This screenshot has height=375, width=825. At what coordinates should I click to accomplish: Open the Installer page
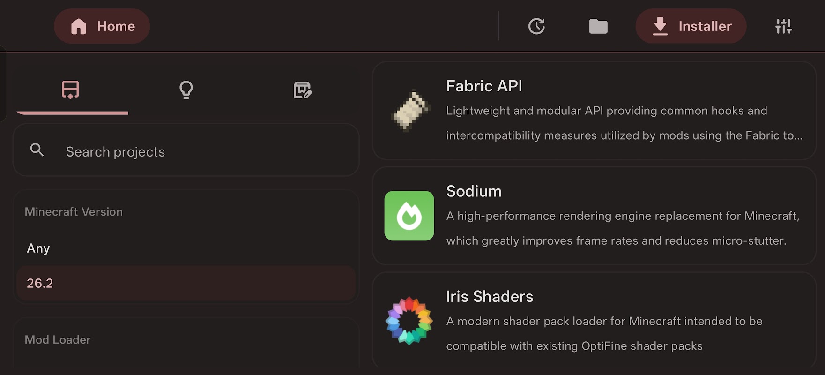pyautogui.click(x=691, y=26)
